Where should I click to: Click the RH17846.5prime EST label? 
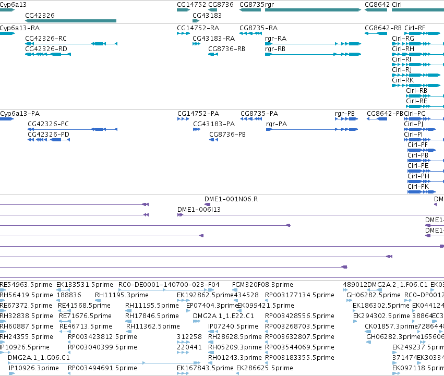point(152,316)
